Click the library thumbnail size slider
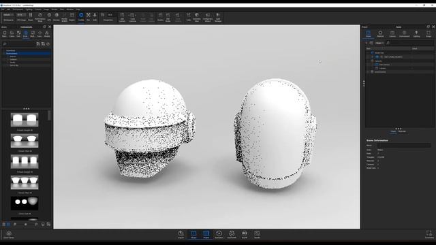 tap(26, 224)
